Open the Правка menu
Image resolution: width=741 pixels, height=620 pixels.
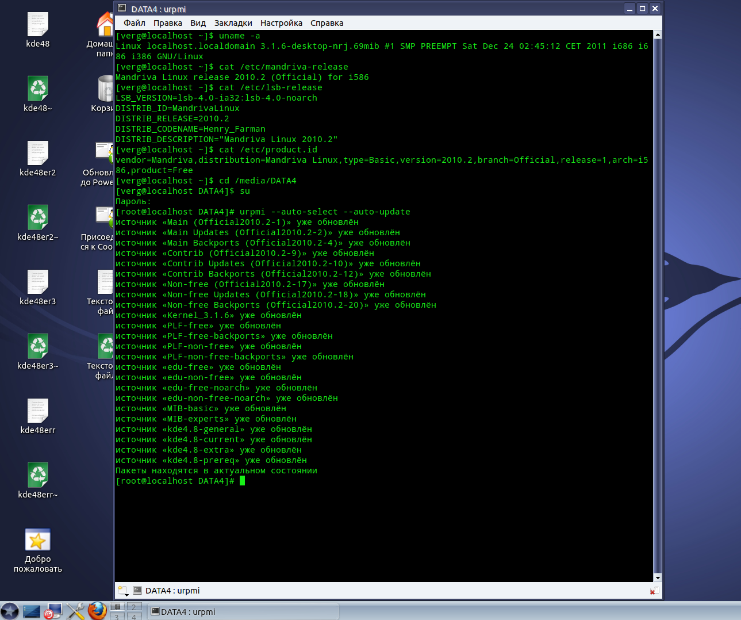[x=167, y=23]
